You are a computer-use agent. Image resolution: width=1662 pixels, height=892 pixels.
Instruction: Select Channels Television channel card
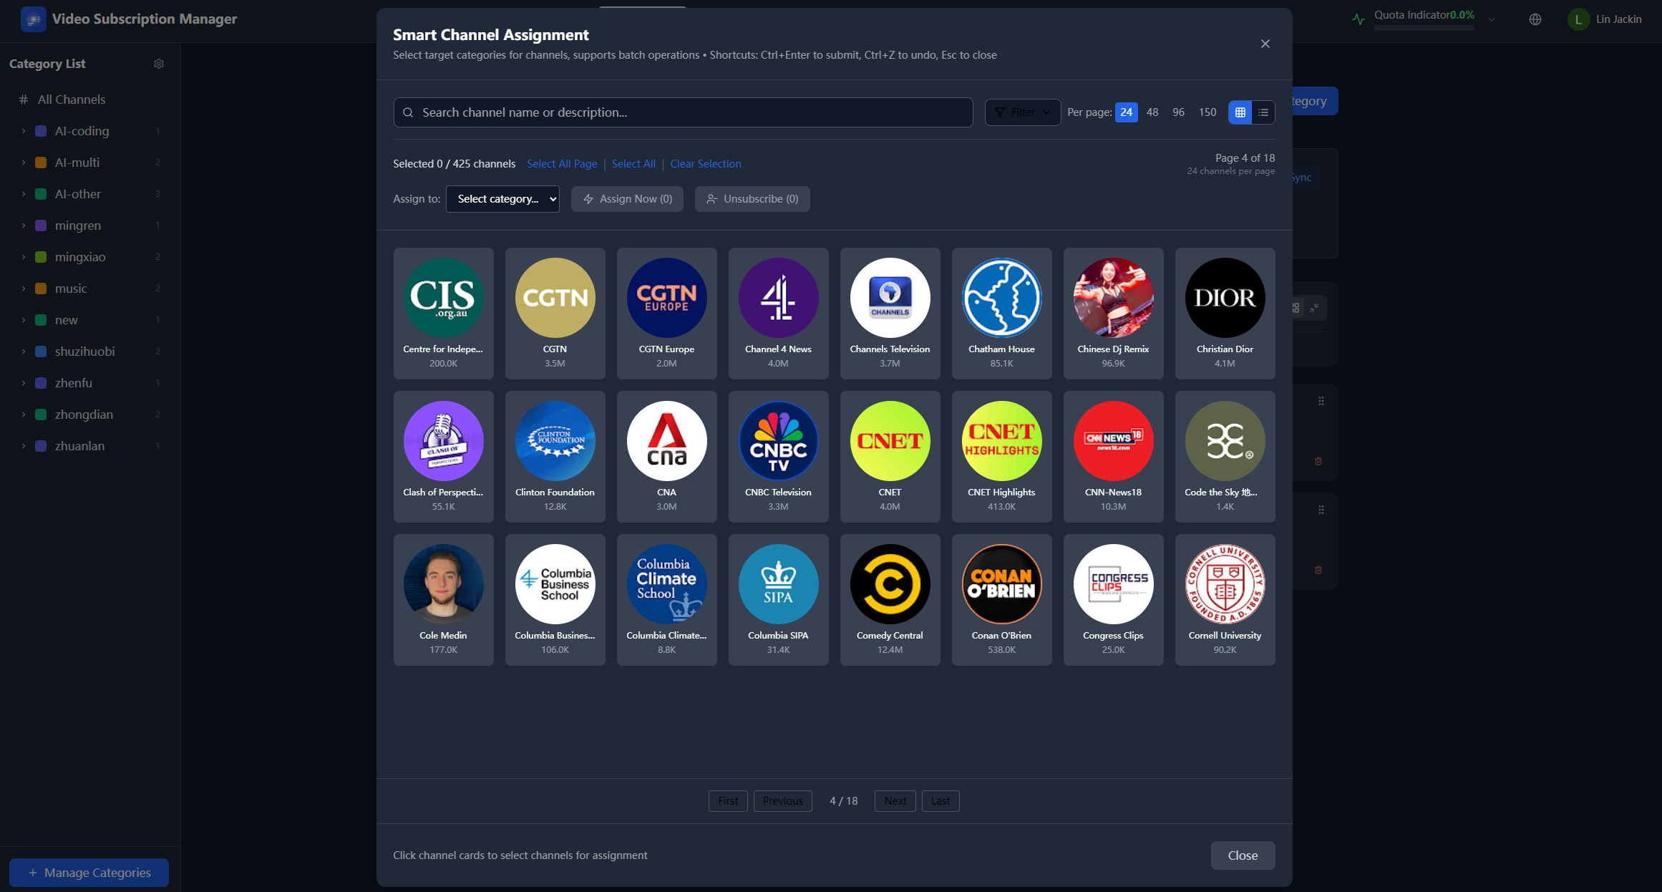point(890,314)
